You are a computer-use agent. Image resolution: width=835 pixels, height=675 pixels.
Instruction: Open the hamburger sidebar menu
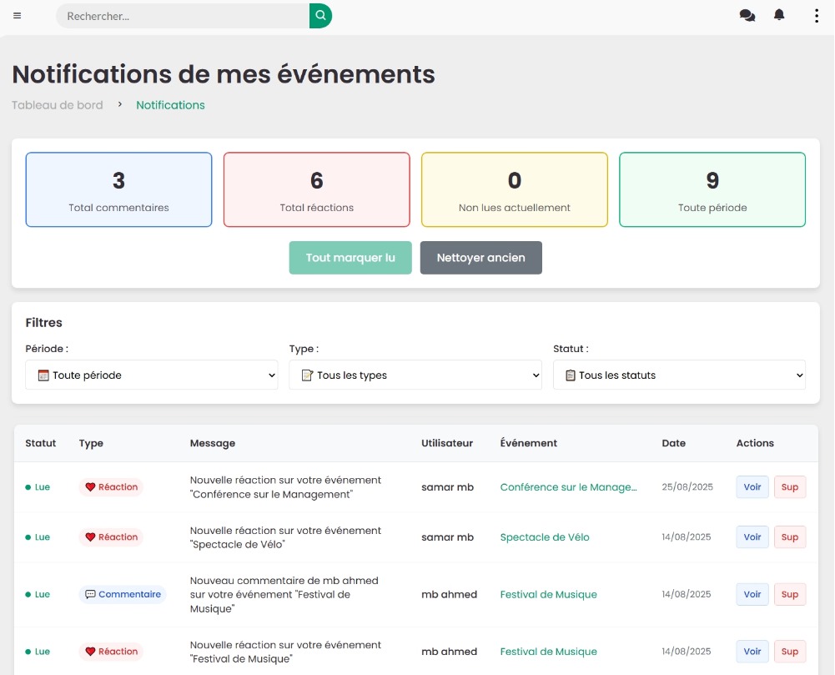[17, 16]
